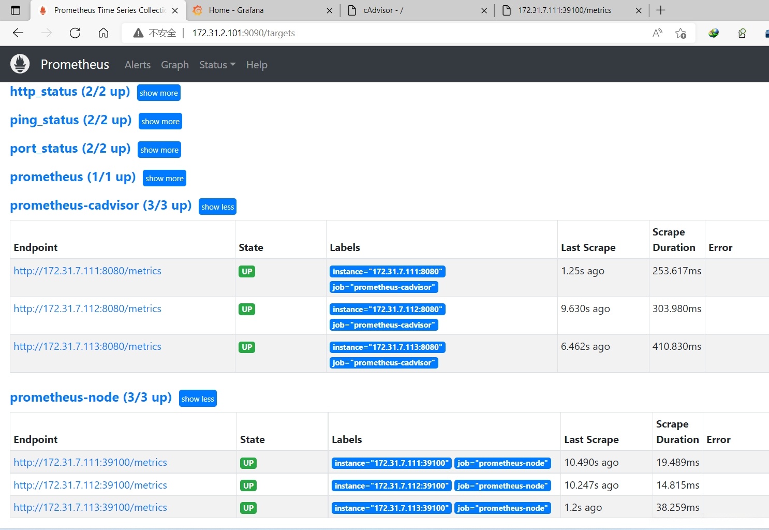Switch to the 172.31.7.111:39100/metrics tab
The height and width of the screenshot is (530, 769).
pos(571,10)
